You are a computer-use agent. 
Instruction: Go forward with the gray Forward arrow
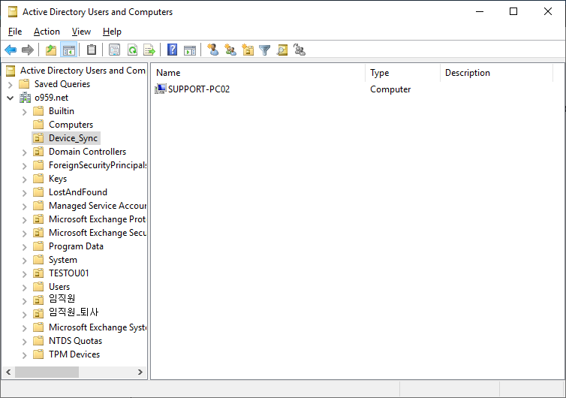28,50
